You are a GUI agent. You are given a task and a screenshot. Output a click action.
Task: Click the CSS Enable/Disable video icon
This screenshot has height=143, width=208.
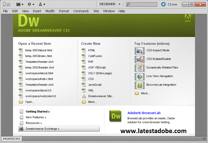pyautogui.click(x=140, y=60)
